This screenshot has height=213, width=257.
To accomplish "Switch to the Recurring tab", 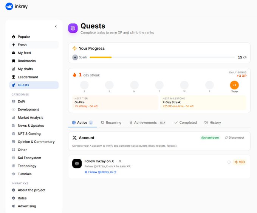I will (111, 123).
